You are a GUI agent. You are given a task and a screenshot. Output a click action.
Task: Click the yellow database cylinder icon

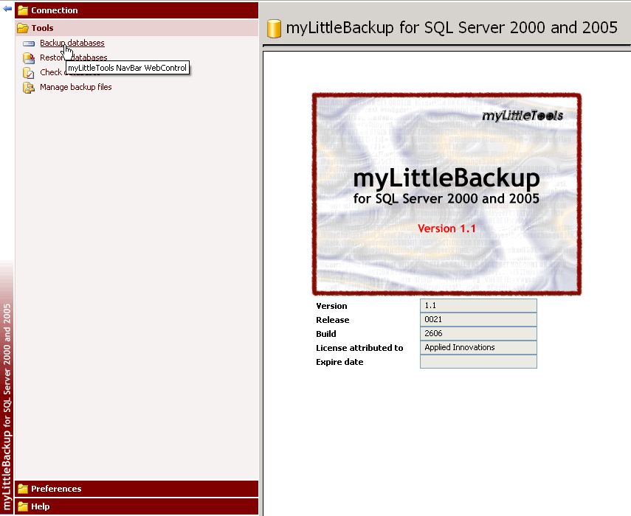[274, 29]
